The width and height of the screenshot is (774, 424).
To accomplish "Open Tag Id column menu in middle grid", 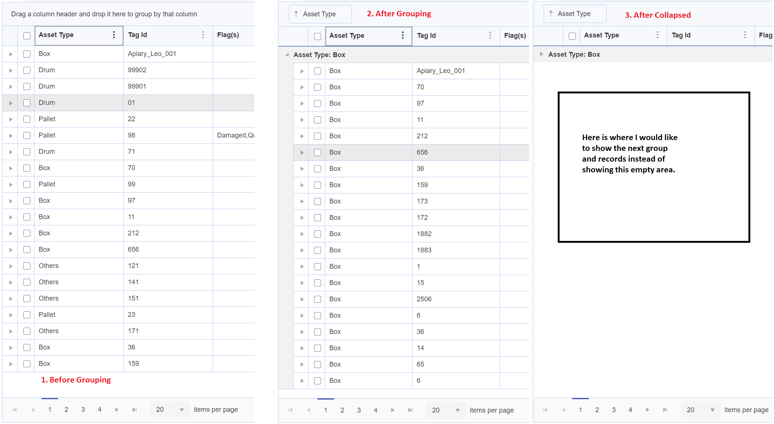I will pyautogui.click(x=490, y=36).
